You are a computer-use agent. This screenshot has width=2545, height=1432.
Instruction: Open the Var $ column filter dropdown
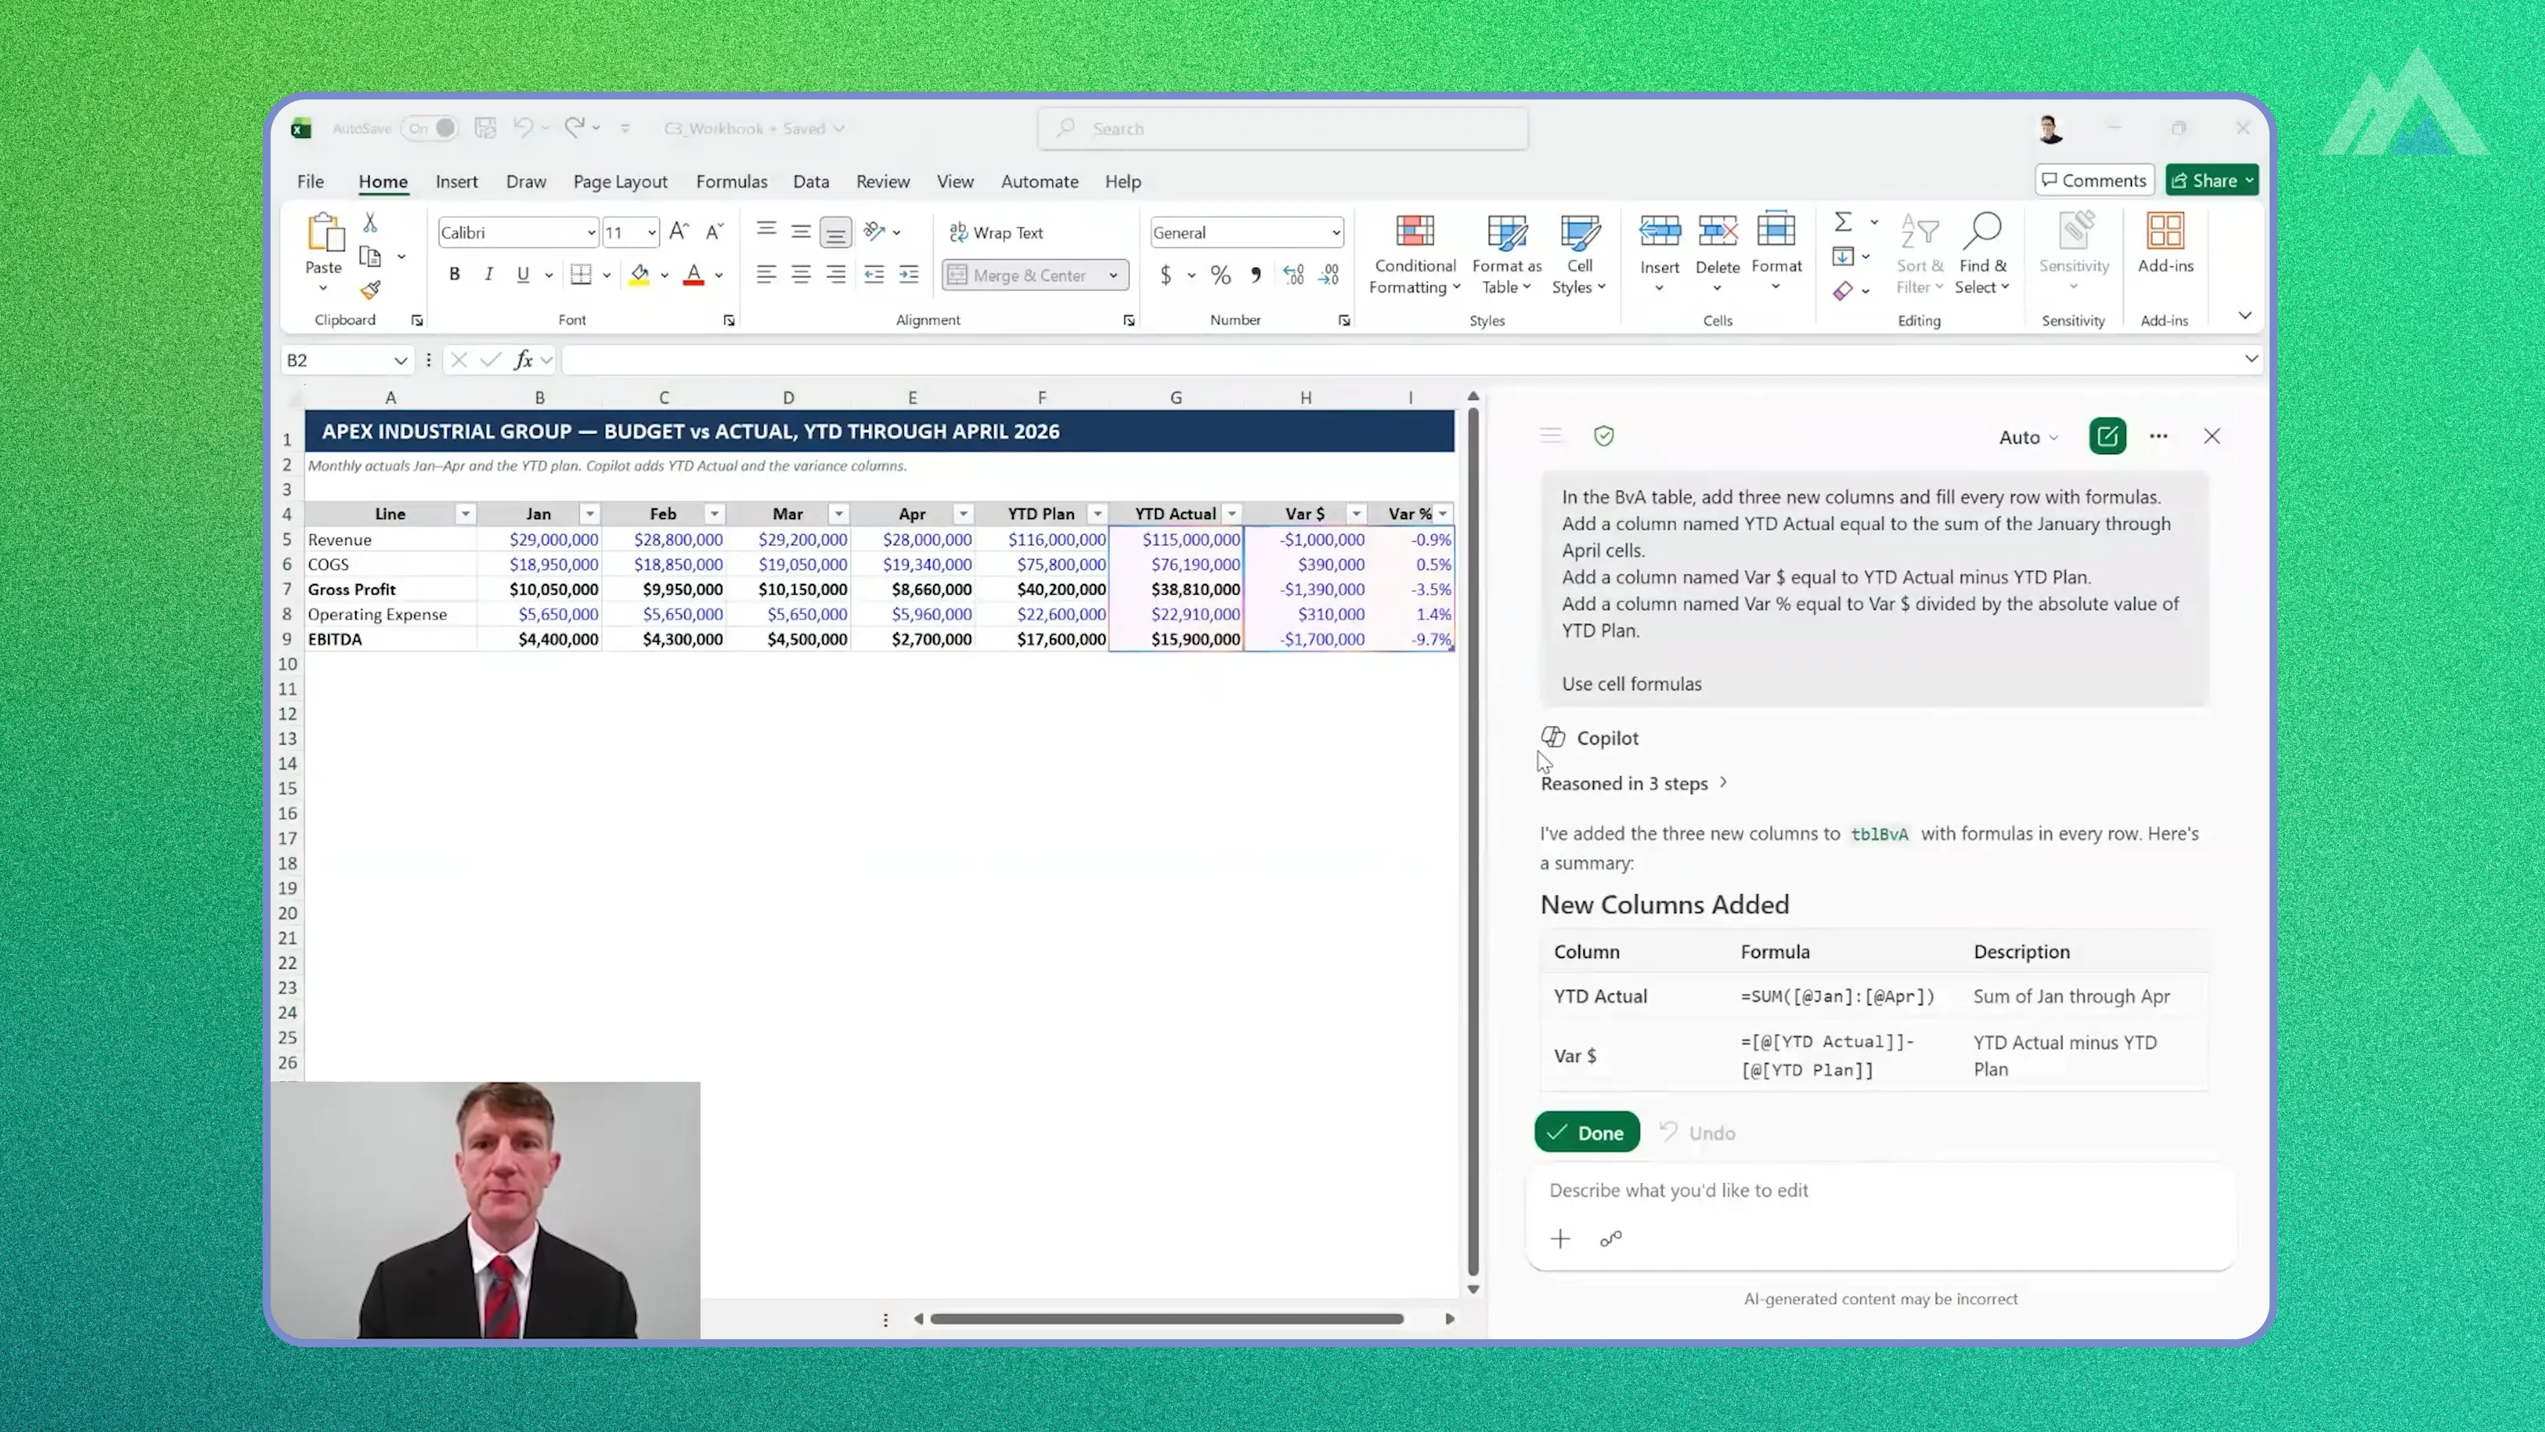[x=1357, y=514]
